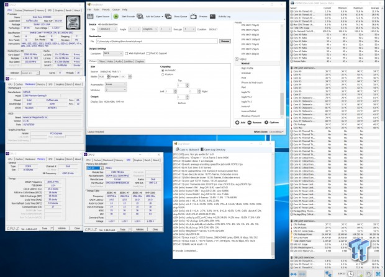The width and height of the screenshot is (385, 277).
Task: Open HandBrake File menu
Action: tap(89, 9)
